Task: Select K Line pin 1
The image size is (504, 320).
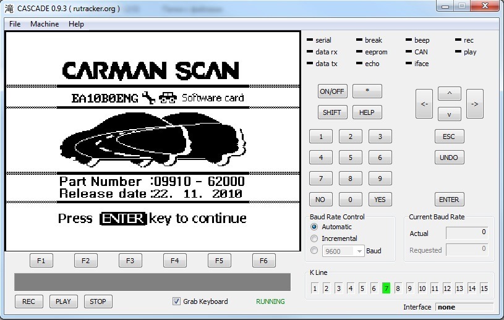Action: (315, 288)
